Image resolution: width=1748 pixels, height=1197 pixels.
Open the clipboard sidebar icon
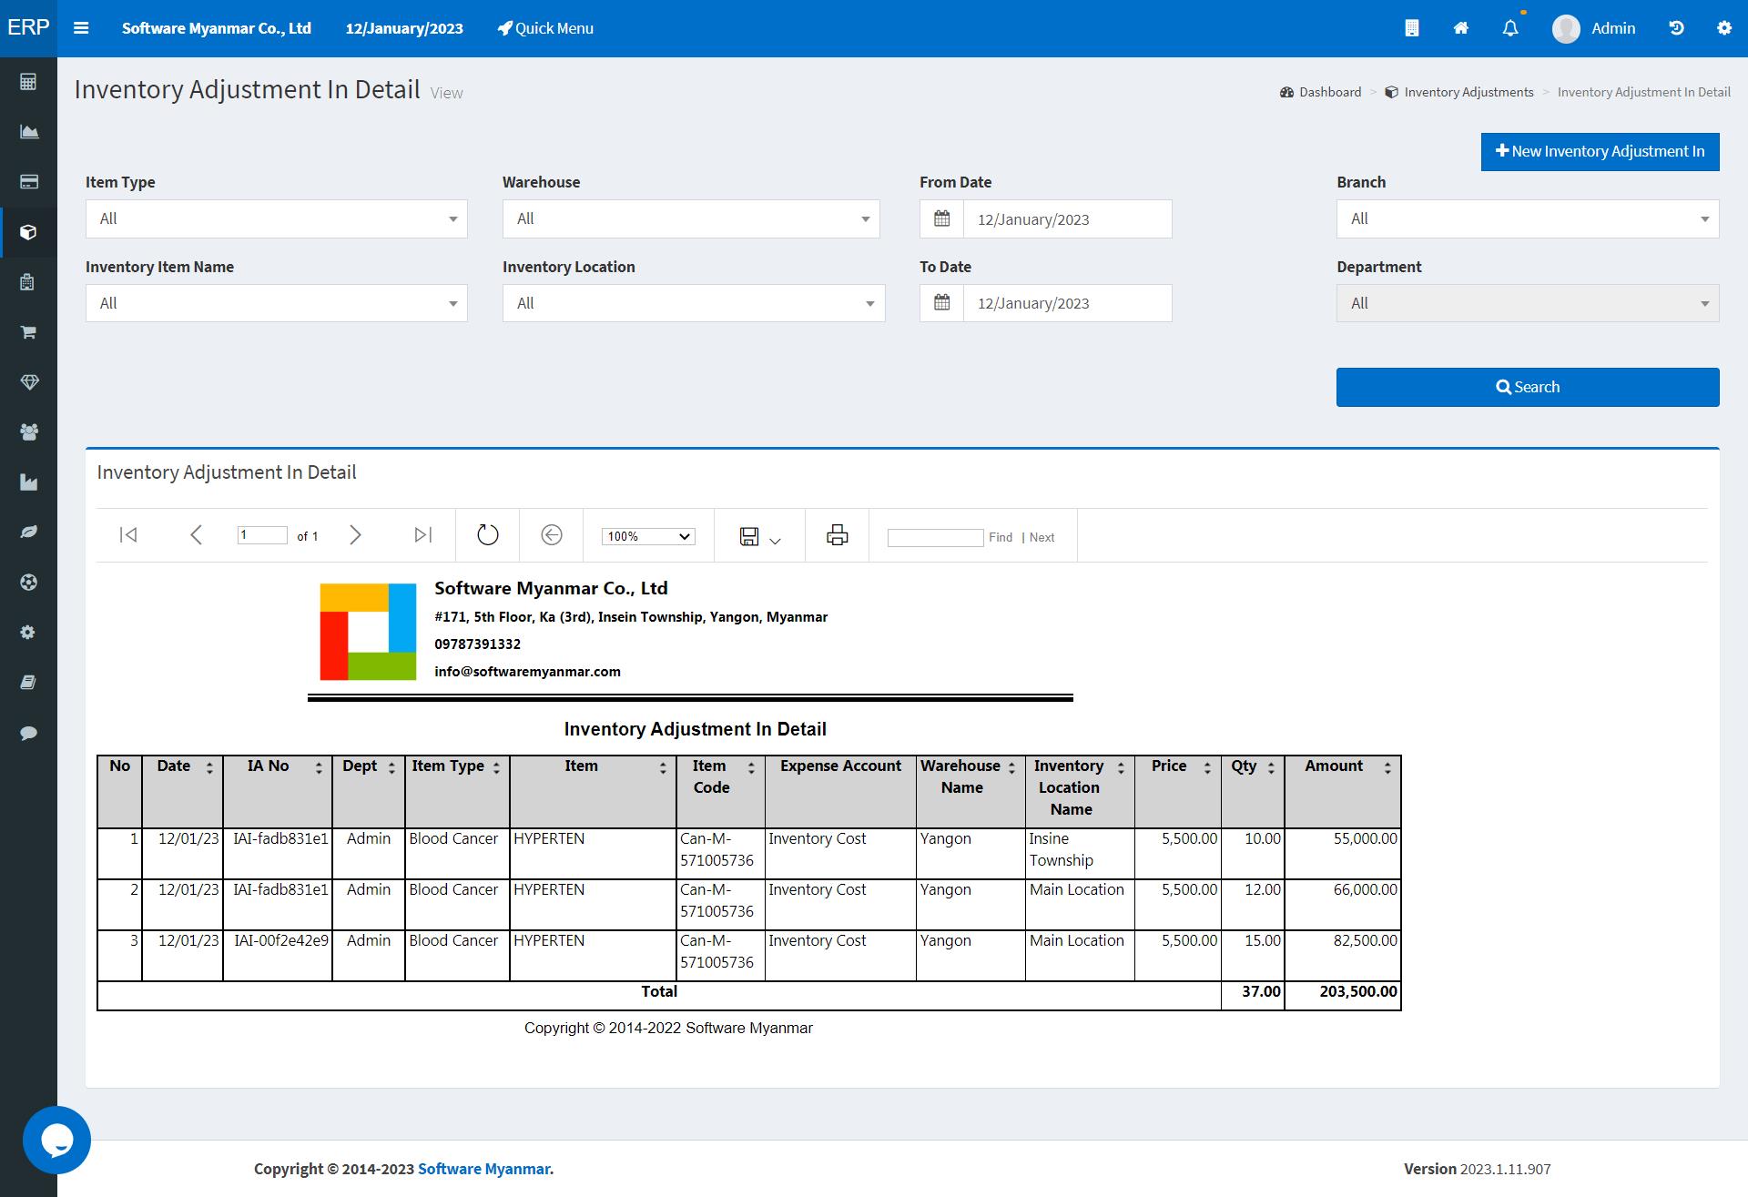pos(28,282)
